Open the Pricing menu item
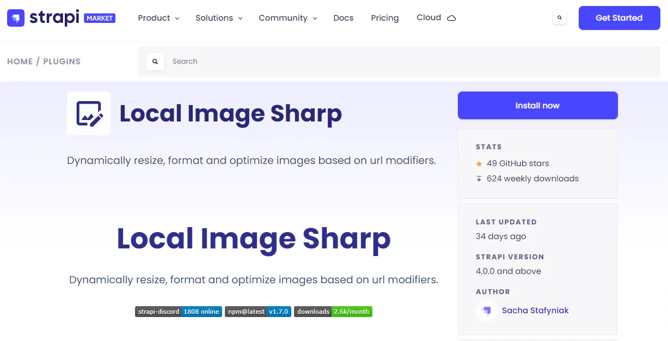 (x=385, y=18)
